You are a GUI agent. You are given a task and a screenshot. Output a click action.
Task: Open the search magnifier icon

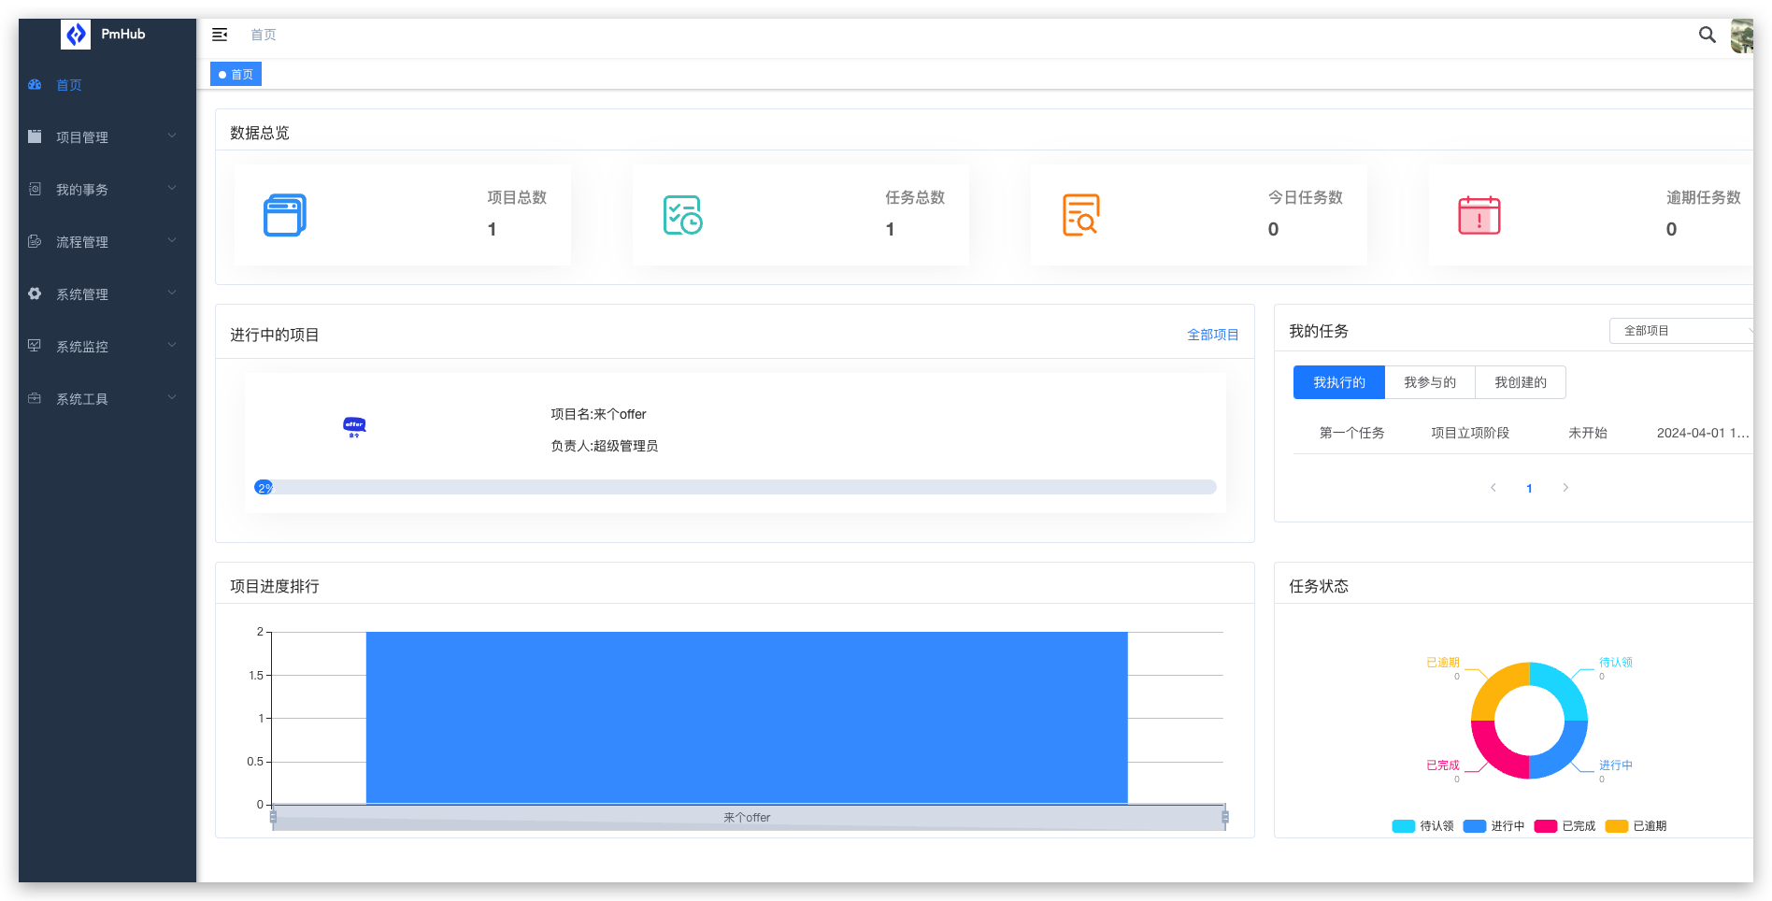coord(1707,35)
